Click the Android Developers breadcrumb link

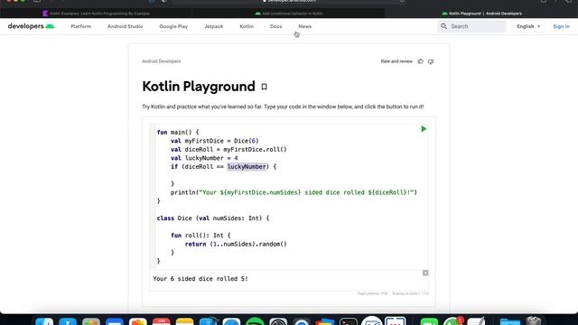click(x=161, y=61)
